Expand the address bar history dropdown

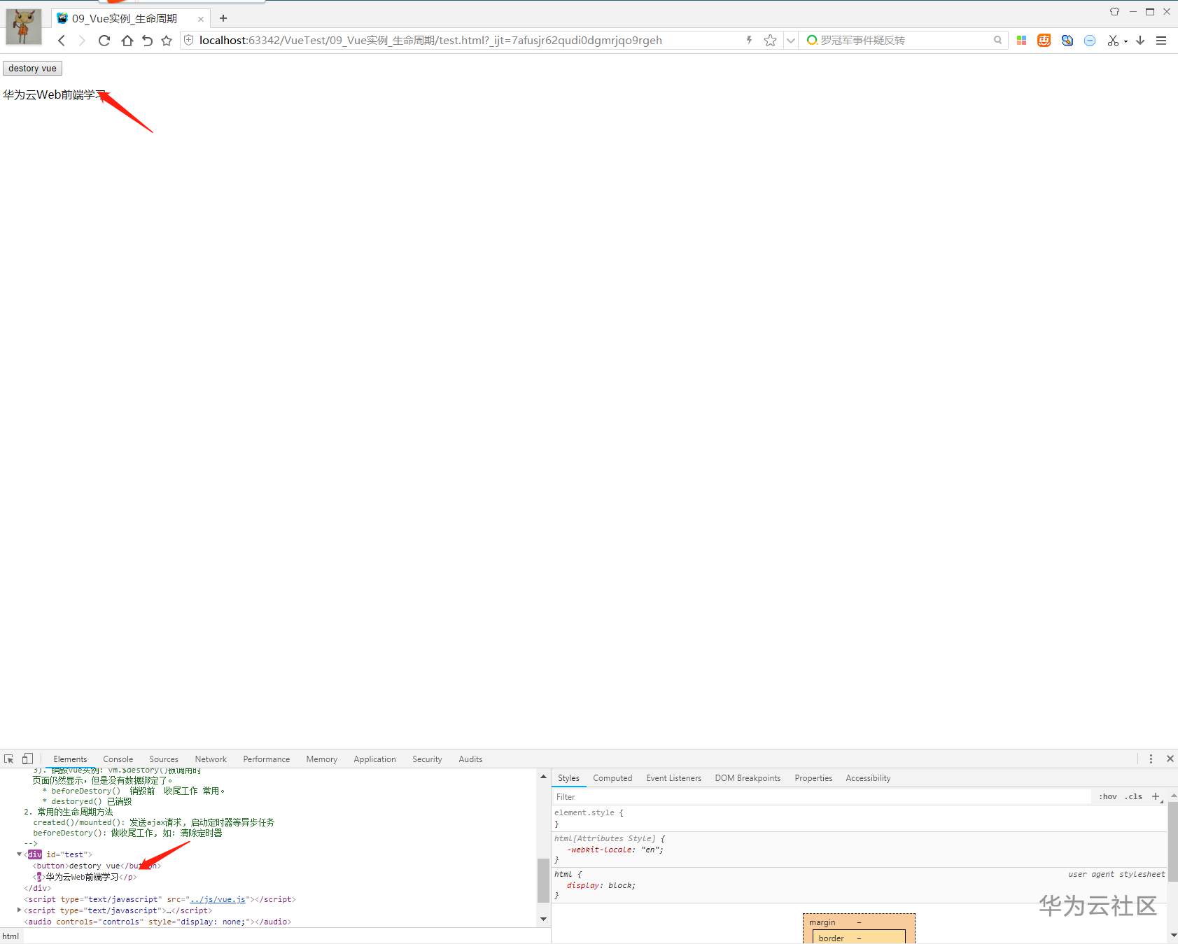click(791, 41)
